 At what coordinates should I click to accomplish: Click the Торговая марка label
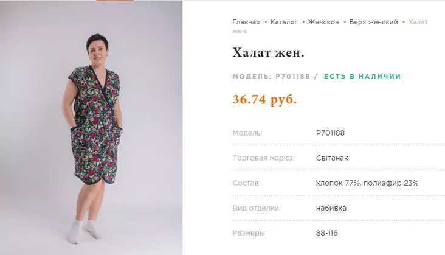pyautogui.click(x=263, y=158)
